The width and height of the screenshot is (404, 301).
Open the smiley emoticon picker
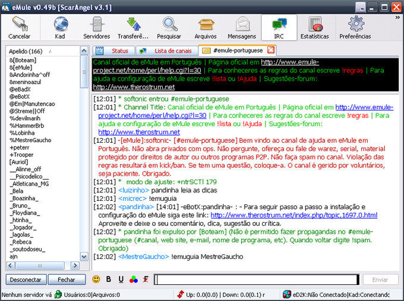[x=96, y=279]
